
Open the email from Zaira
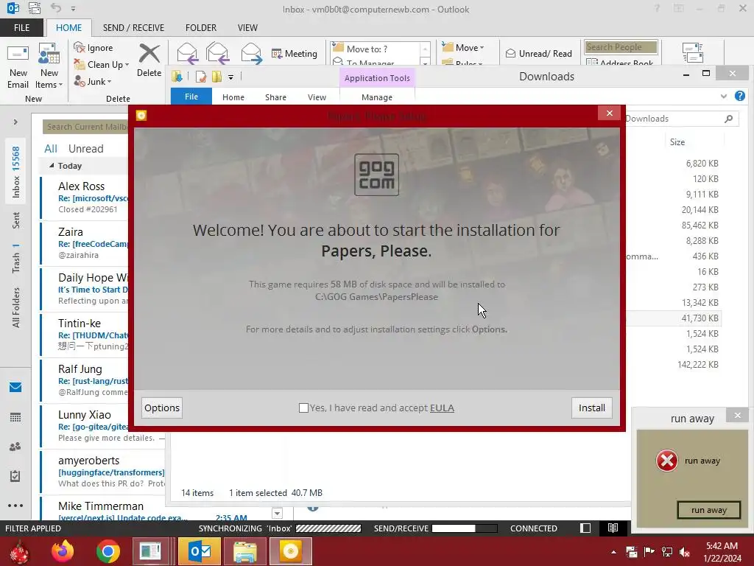[x=85, y=243]
